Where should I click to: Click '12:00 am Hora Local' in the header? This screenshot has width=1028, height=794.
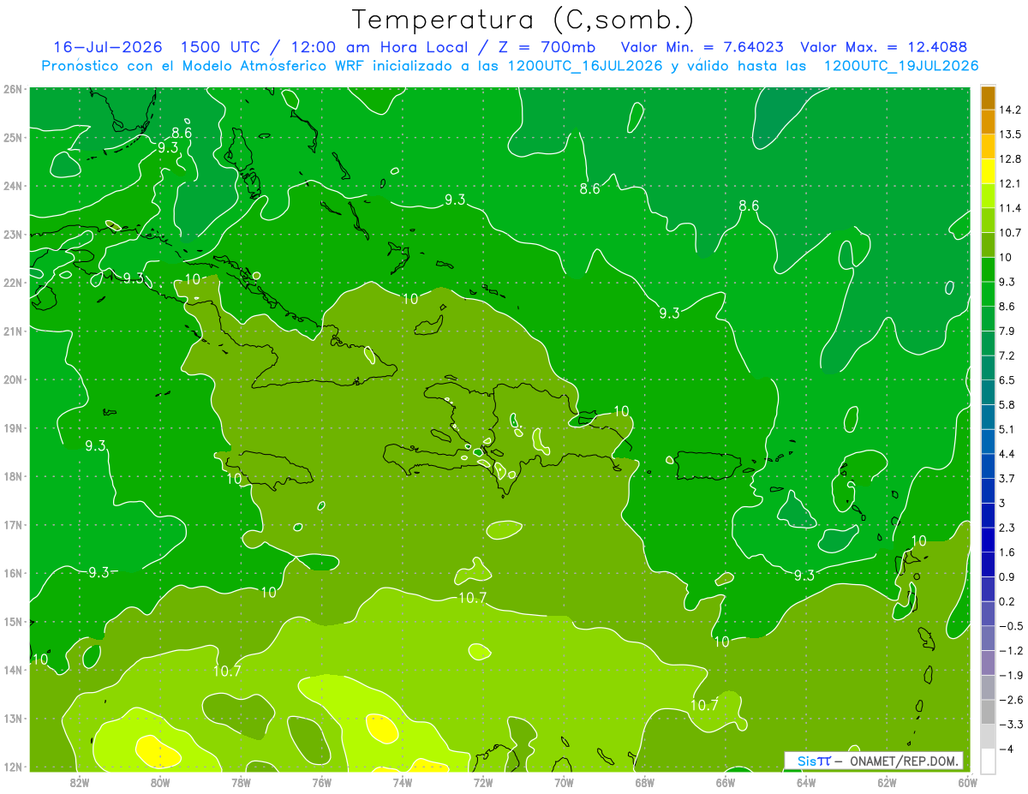[380, 47]
